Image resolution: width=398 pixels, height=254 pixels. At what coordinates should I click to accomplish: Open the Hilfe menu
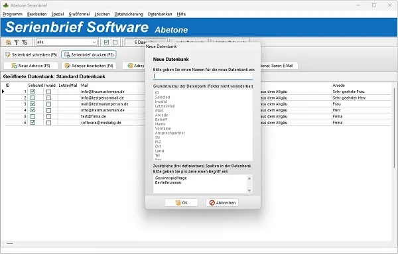[181, 14]
